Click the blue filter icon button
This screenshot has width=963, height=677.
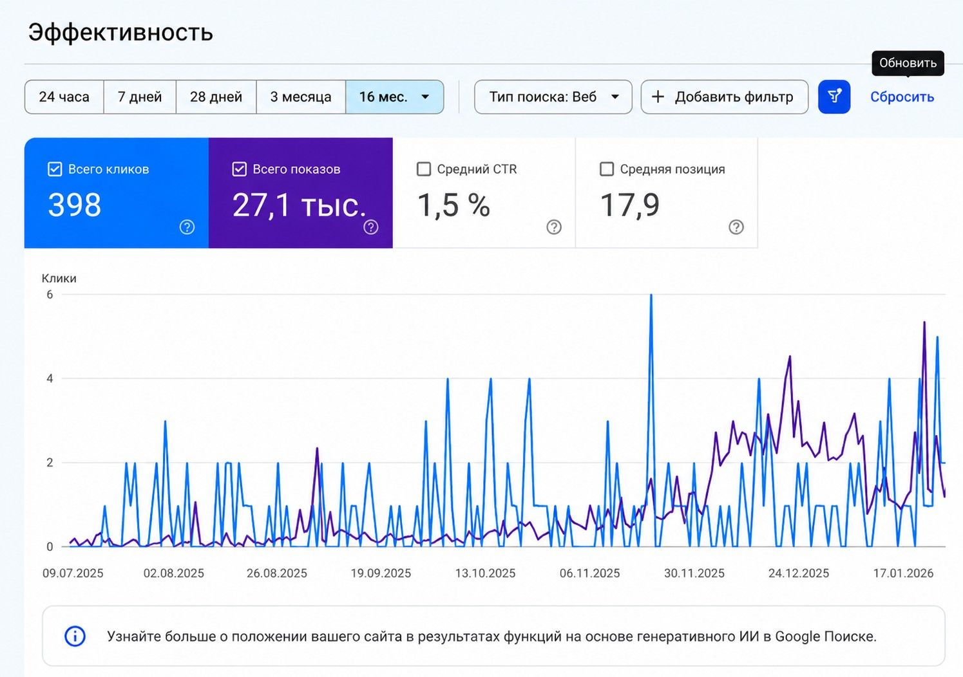[x=834, y=97]
